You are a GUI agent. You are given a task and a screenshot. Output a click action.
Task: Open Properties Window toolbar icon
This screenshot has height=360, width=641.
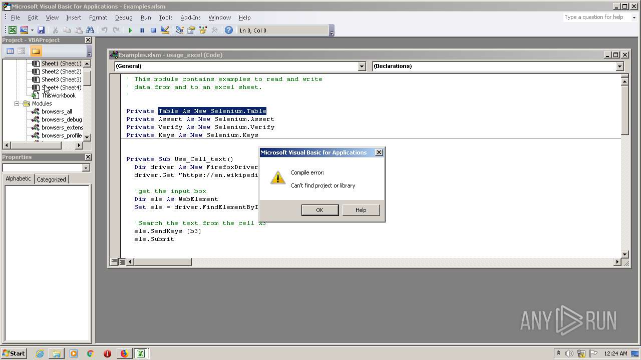(x=191, y=30)
